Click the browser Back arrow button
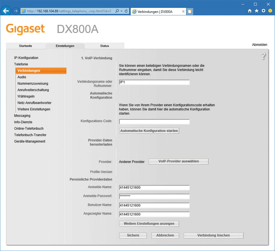275x251 pixels. click(x=6, y=11)
